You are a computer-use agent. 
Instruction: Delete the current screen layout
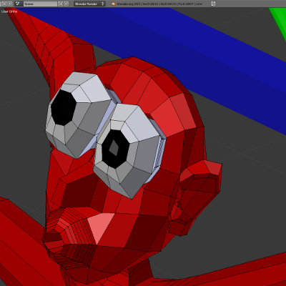(x=10, y=4)
